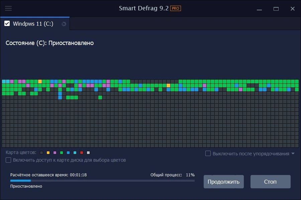The width and height of the screenshot is (301, 200).
Task: Click the 'Общий процесс: 11%' text
Action: pos(172,175)
